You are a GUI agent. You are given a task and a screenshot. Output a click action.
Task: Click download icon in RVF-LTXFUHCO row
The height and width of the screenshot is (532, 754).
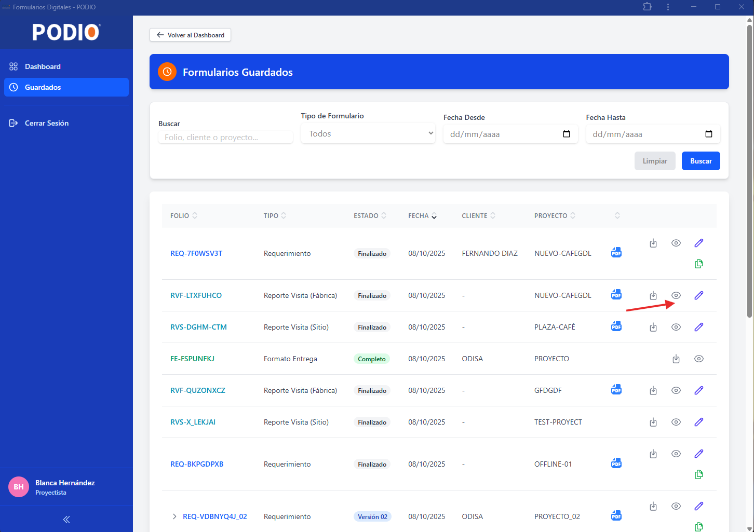pos(653,295)
